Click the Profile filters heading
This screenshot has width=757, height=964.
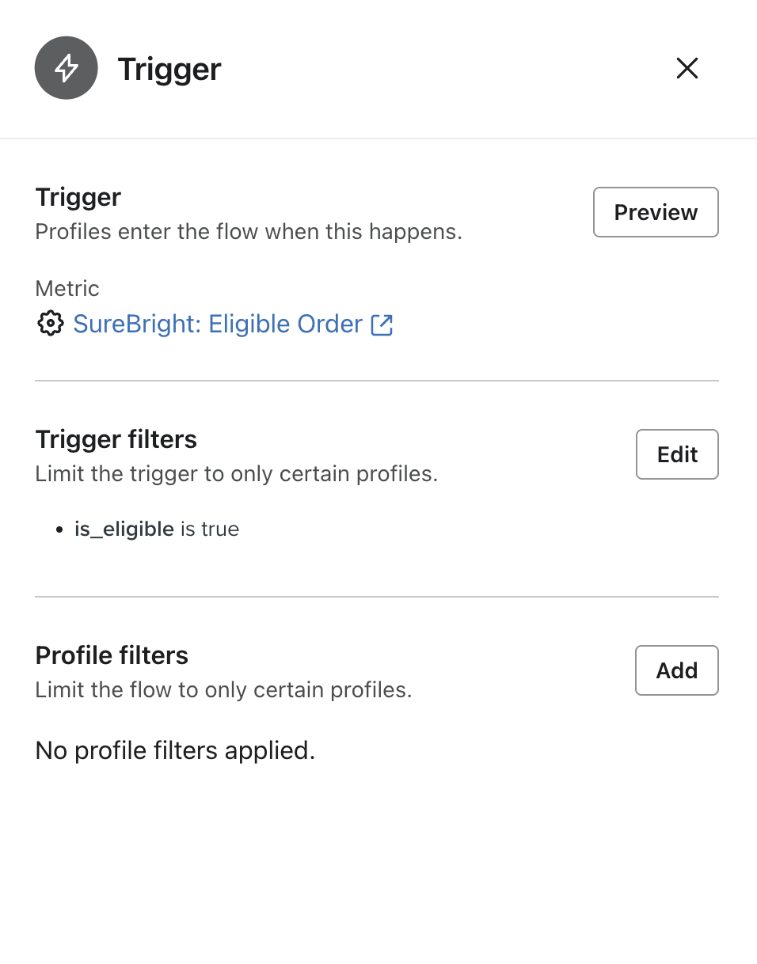click(111, 655)
